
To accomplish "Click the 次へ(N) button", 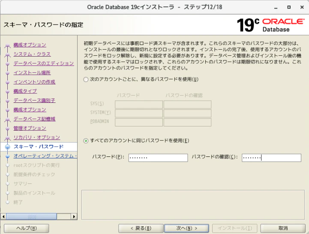I will 186,228.
